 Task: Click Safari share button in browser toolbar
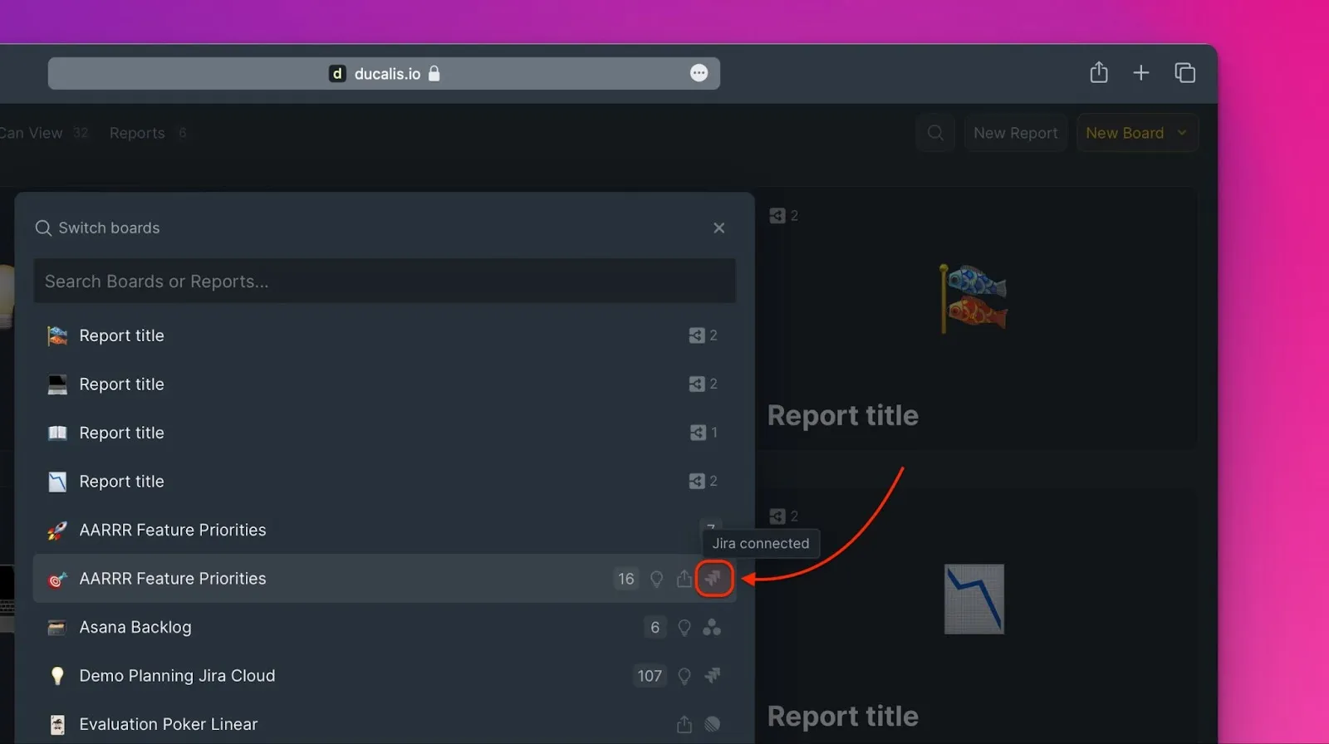coord(1098,73)
